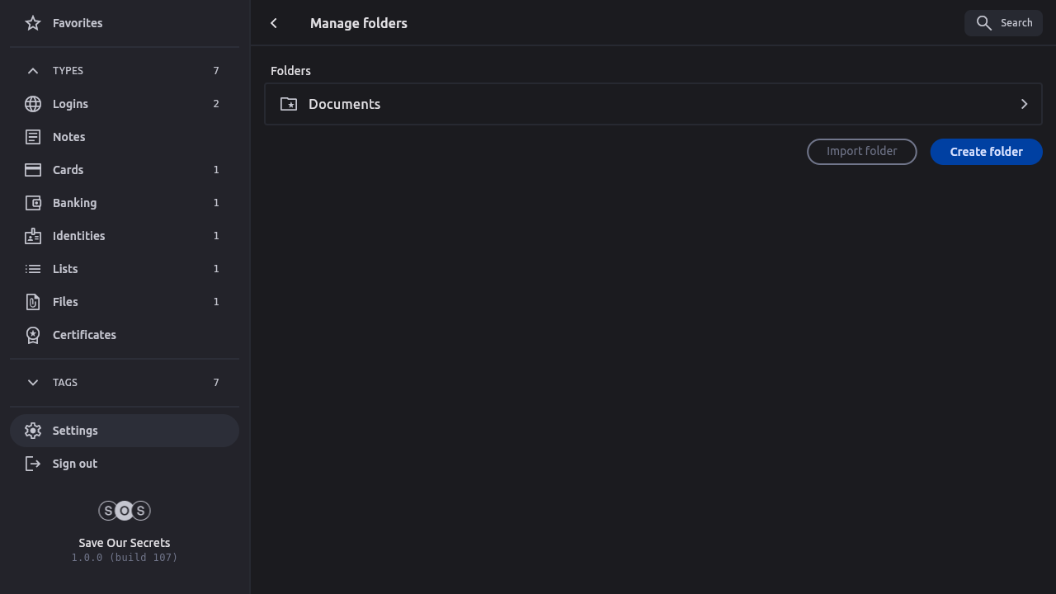
Task: Open Documents folder via right chevron
Action: pyautogui.click(x=1024, y=104)
